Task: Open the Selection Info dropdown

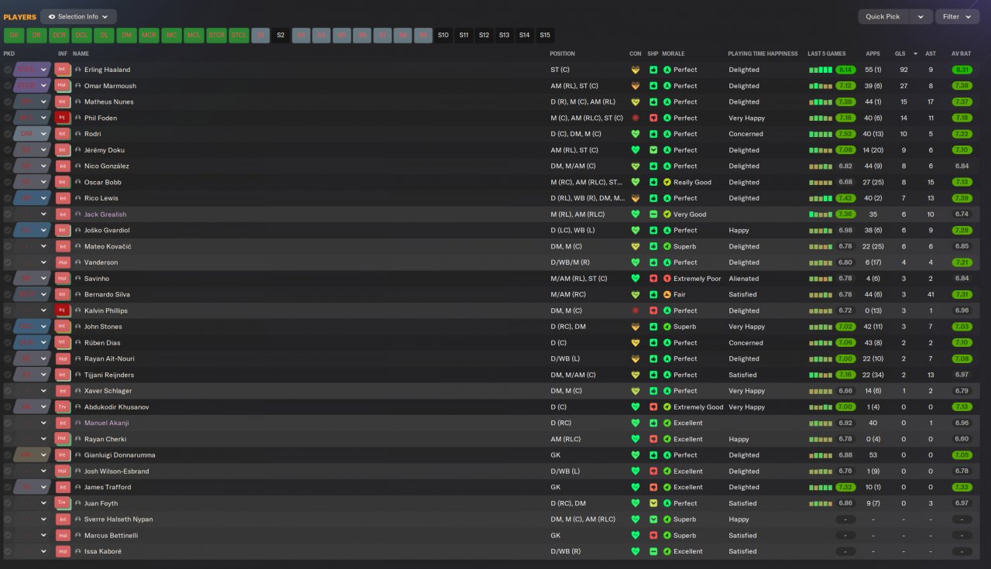Action: (78, 16)
